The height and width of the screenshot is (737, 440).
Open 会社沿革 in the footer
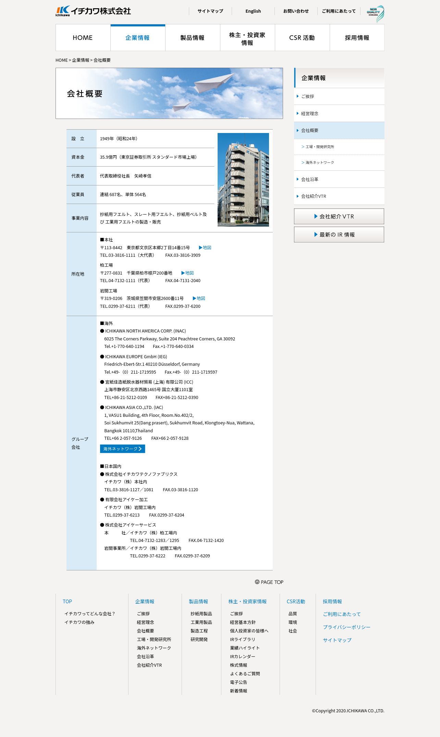tap(145, 656)
